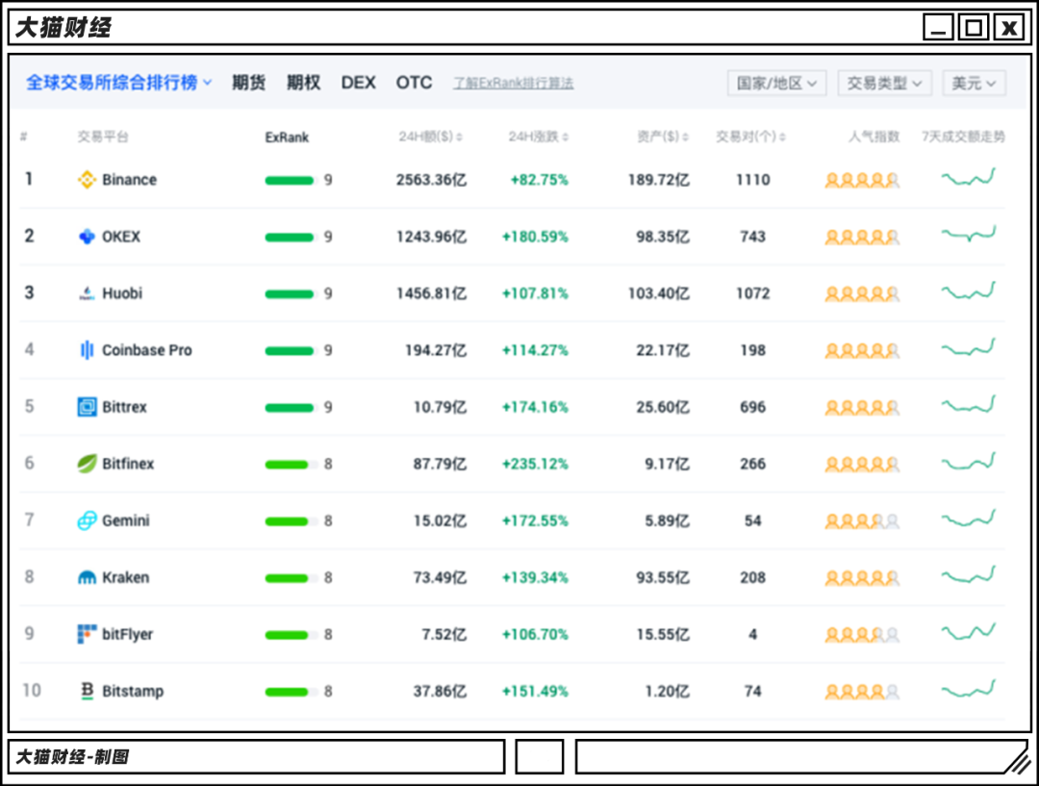Open the 国家/地区 filter dropdown
Image resolution: width=1039 pixels, height=786 pixels.
click(x=776, y=83)
